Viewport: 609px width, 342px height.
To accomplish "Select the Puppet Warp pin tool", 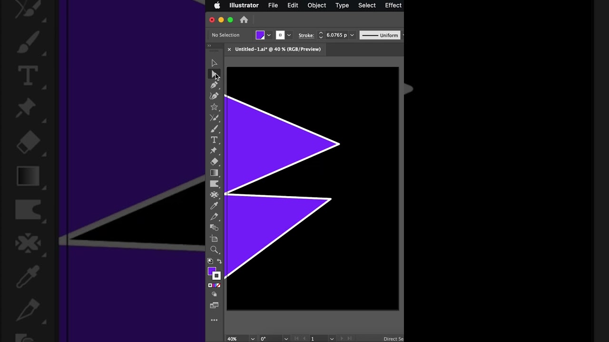I will pyautogui.click(x=214, y=151).
